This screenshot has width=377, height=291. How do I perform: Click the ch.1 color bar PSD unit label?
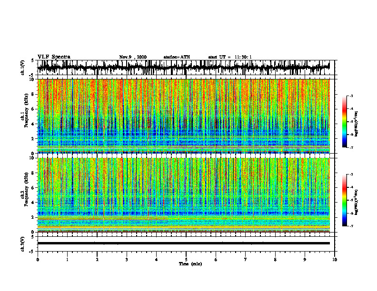click(x=357, y=124)
